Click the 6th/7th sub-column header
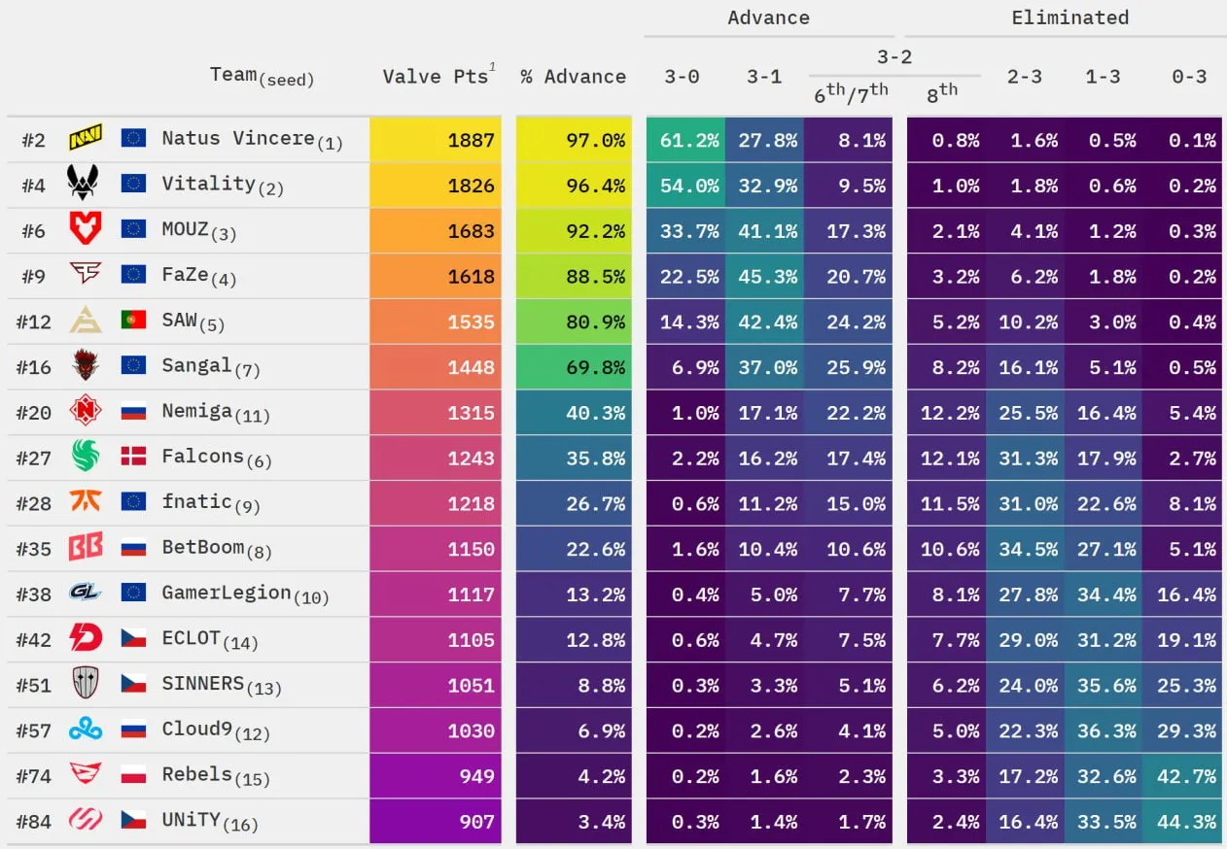The image size is (1227, 849). click(x=852, y=92)
